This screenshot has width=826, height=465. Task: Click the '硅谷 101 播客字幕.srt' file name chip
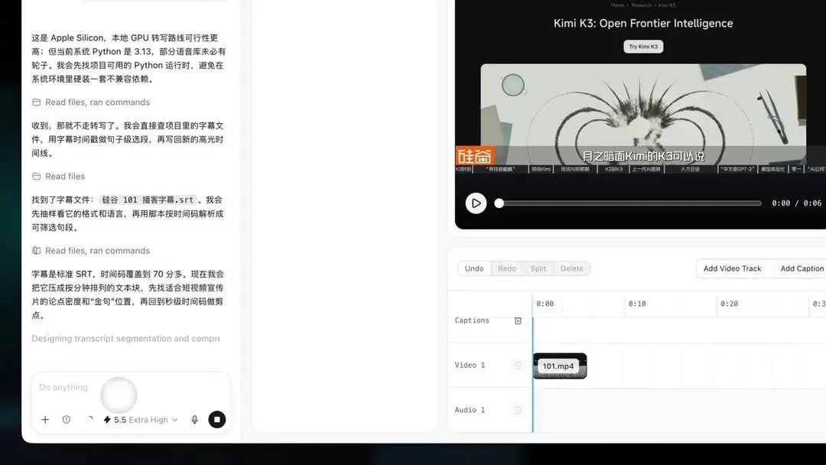[148, 200]
